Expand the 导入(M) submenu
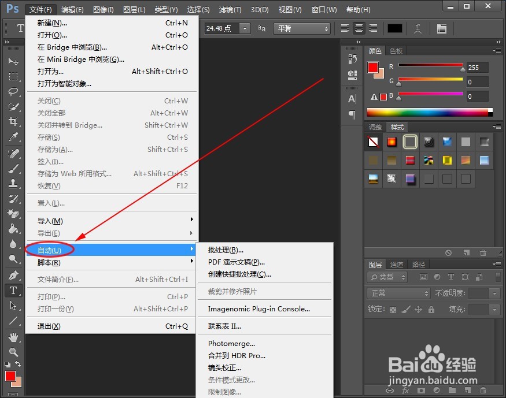This screenshot has width=506, height=398. tap(112, 221)
